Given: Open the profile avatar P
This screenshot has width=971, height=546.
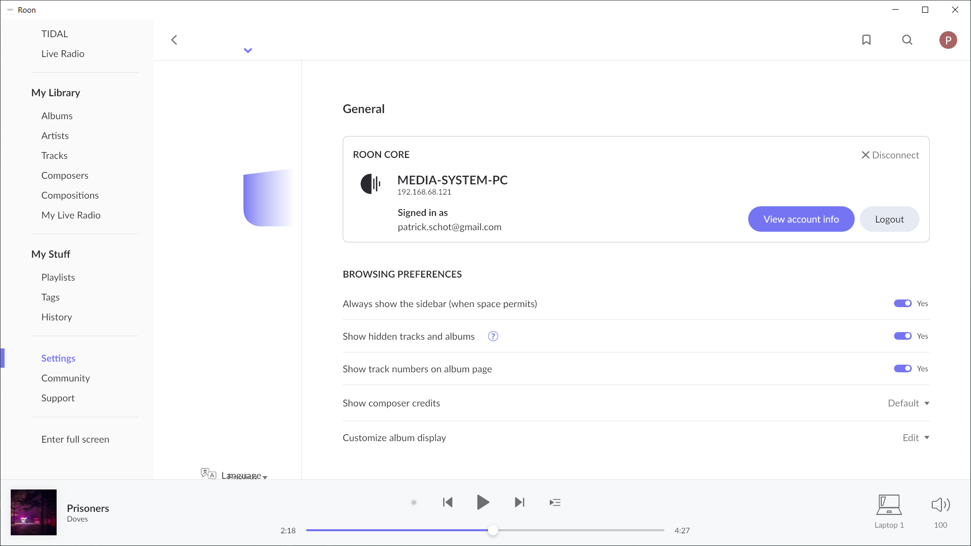Looking at the screenshot, I should click(948, 40).
